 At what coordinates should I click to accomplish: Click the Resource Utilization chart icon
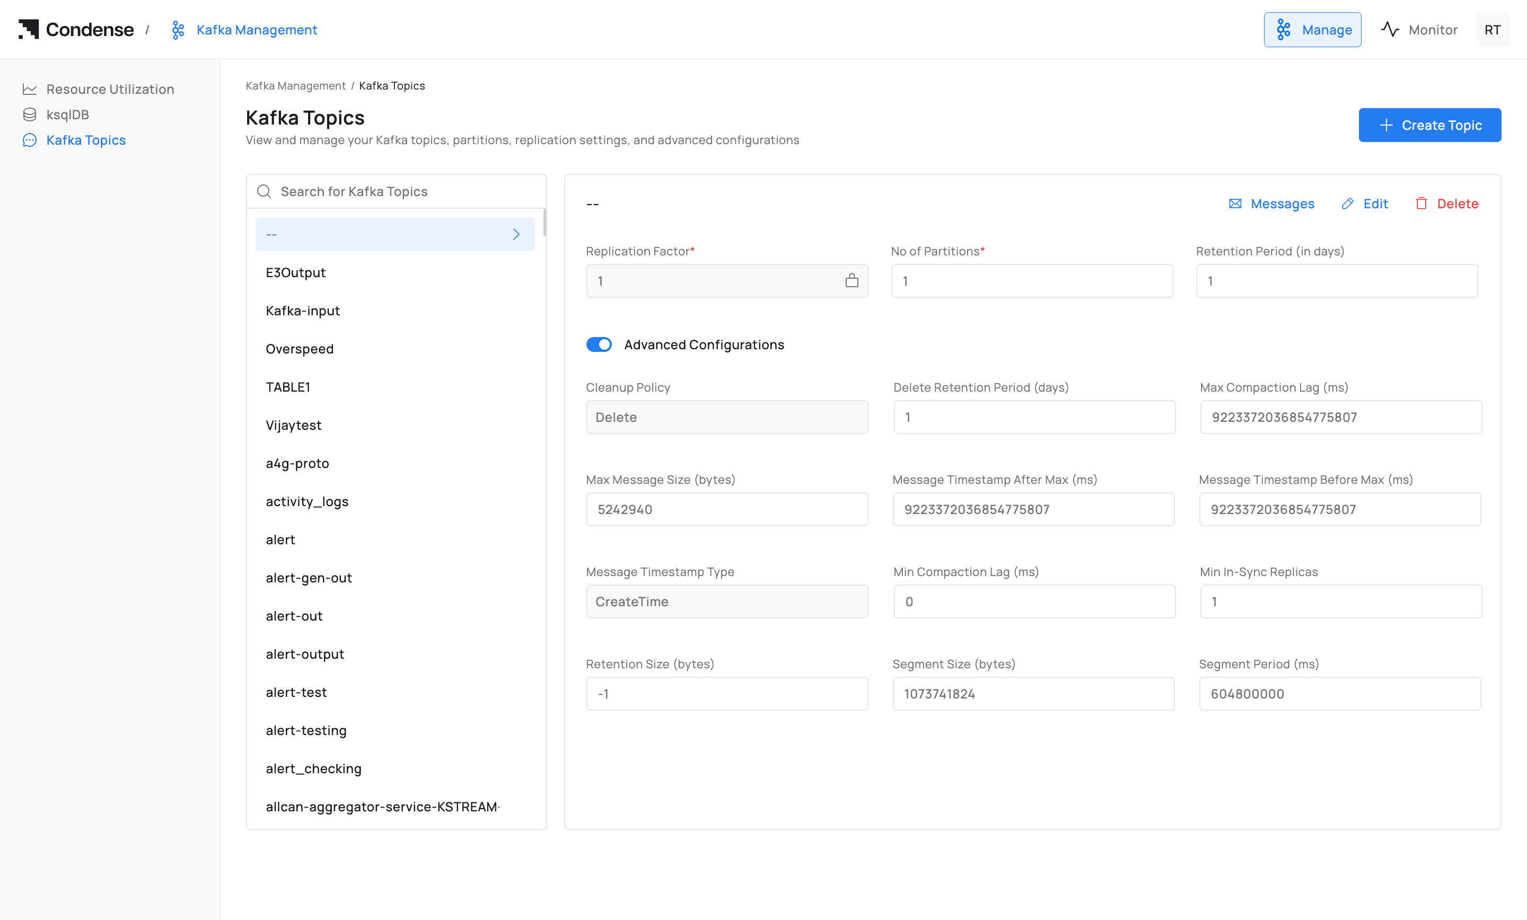[x=29, y=89]
